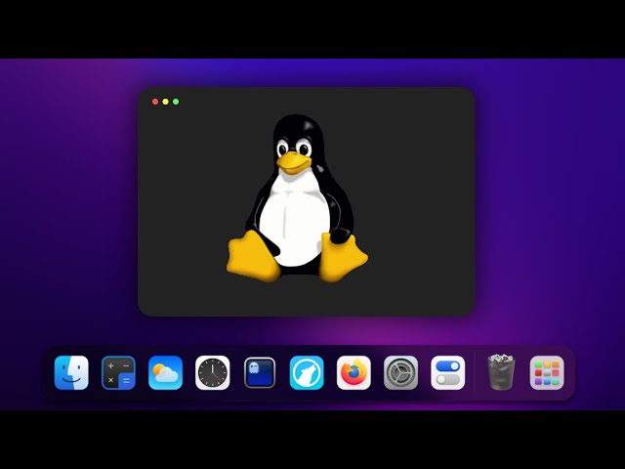
Task: Launch the blue ghost app icon
Action: [x=260, y=373]
